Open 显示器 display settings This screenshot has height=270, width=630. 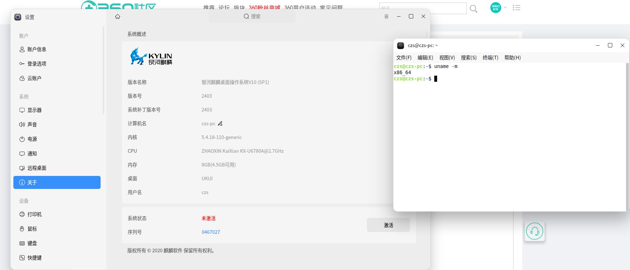pyautogui.click(x=57, y=110)
